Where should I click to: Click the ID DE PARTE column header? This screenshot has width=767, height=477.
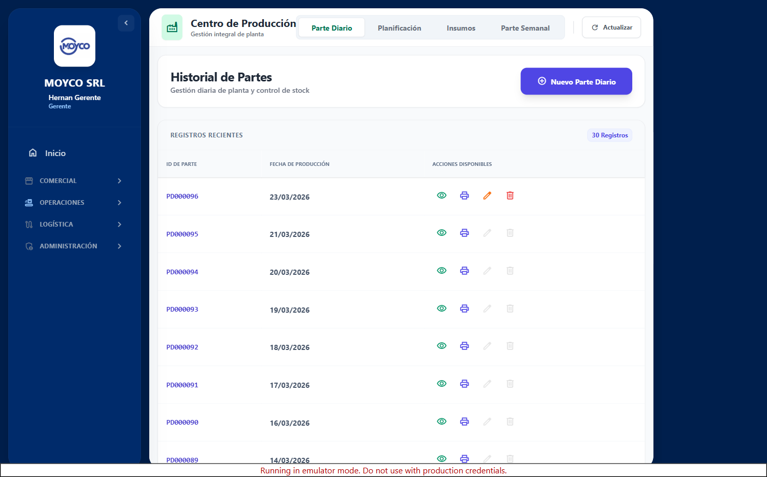click(181, 164)
